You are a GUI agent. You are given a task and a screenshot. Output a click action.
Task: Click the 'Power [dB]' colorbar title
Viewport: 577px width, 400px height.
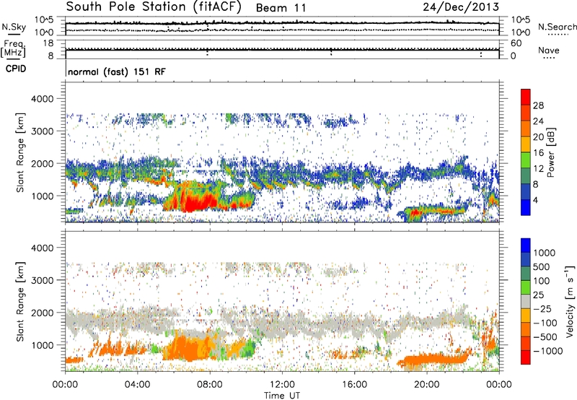click(x=551, y=152)
